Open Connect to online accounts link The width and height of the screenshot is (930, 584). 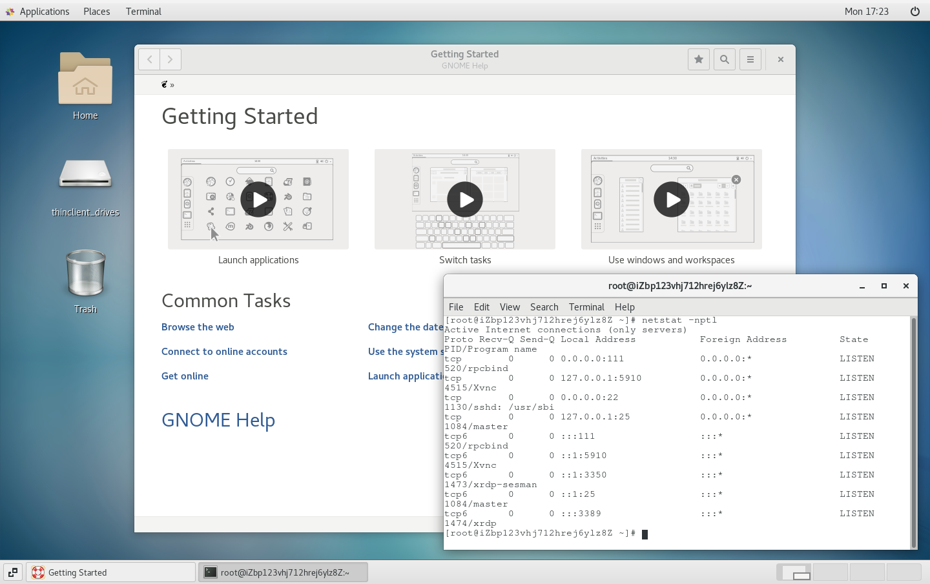click(224, 352)
